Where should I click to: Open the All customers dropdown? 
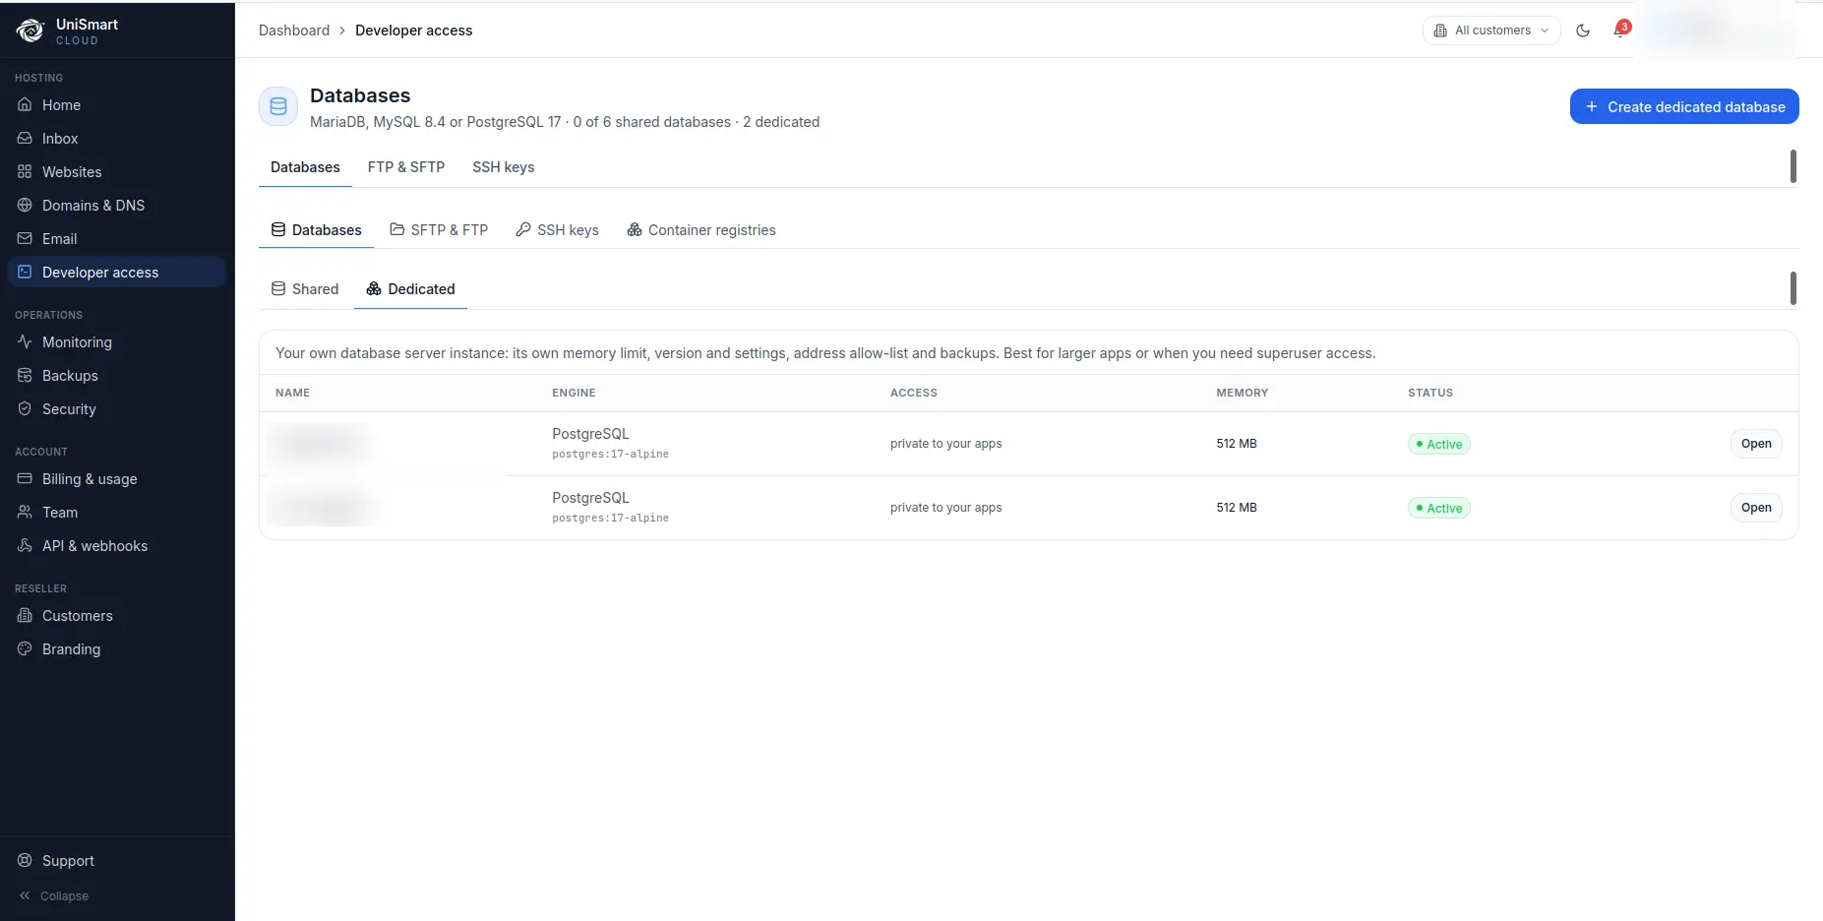click(x=1491, y=31)
